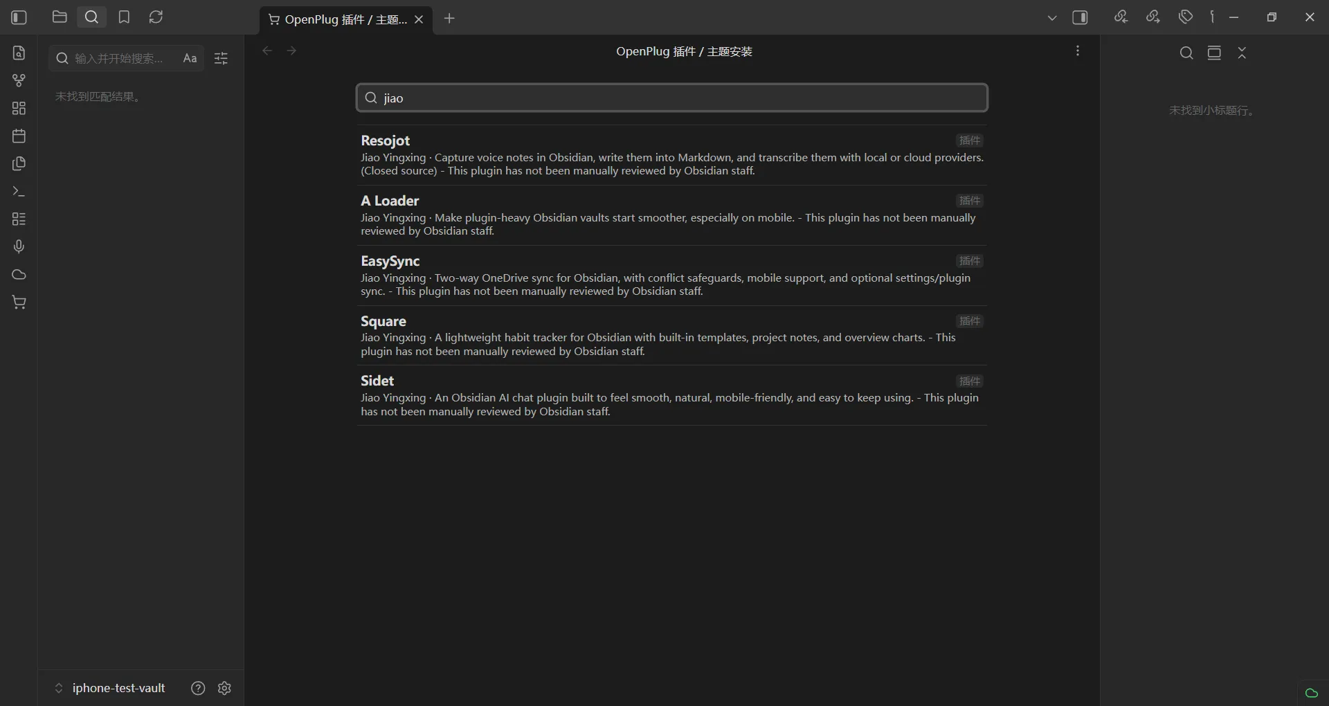Open the tab list dropdown chevron
Viewport: 1329px width, 706px height.
click(1052, 18)
